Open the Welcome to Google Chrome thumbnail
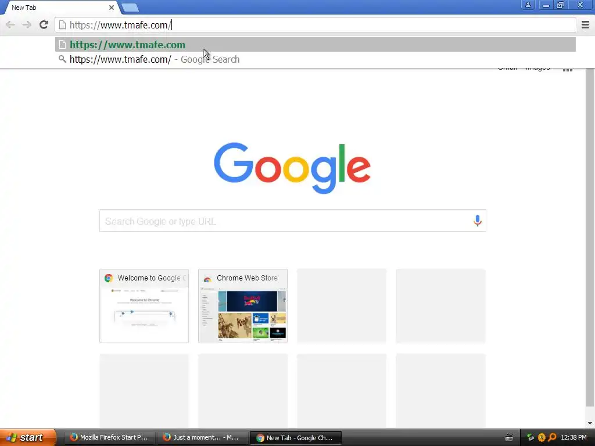This screenshot has height=446, width=595. coord(144,306)
